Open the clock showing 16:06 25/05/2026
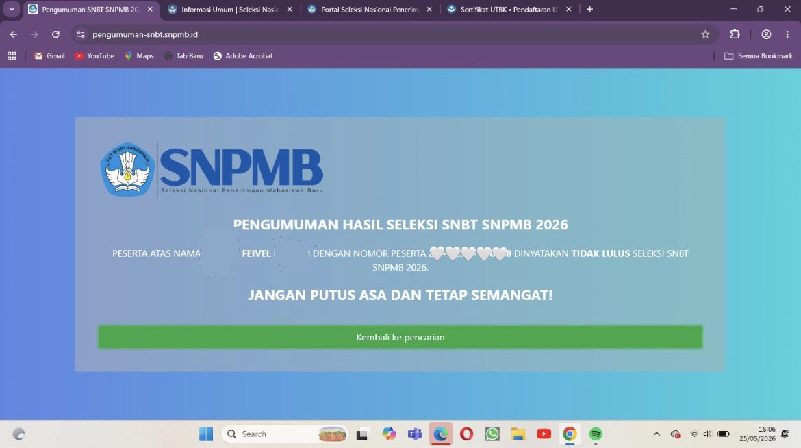The width and height of the screenshot is (801, 448). point(757,434)
